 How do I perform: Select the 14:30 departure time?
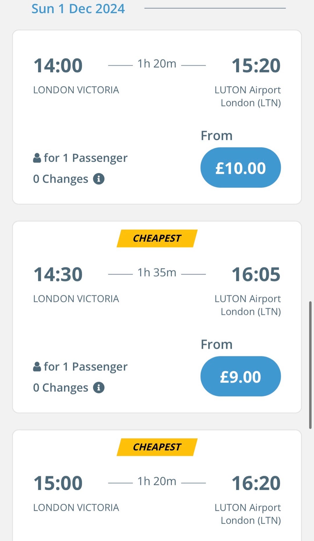(x=58, y=274)
